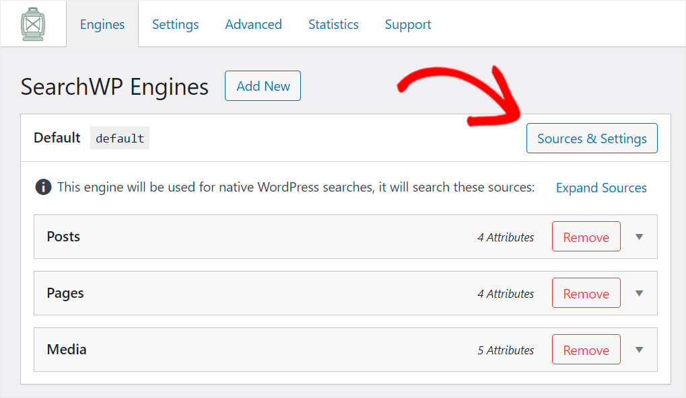686x398 pixels.
Task: Click '4 Attributes' in the Posts row
Action: (x=506, y=237)
